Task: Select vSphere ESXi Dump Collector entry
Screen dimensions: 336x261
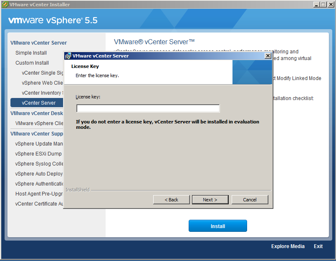Action: [38, 154]
